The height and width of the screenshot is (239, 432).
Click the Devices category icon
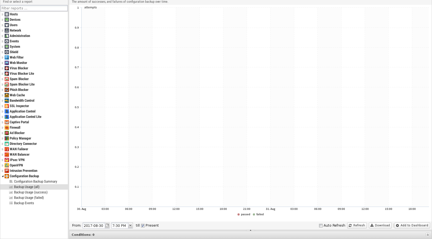point(7,20)
